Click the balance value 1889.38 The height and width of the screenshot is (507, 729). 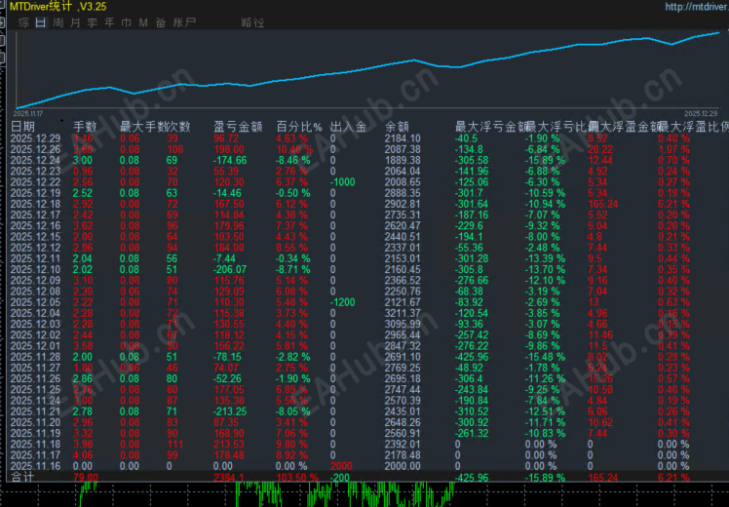tap(403, 161)
